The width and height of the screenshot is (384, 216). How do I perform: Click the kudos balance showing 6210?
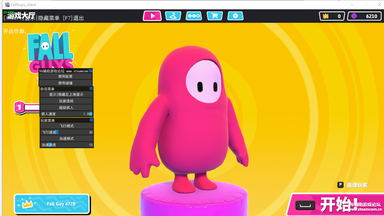pos(364,16)
